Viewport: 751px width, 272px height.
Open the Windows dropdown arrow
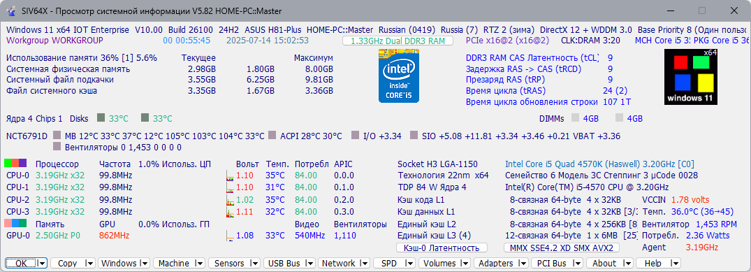click(x=145, y=263)
